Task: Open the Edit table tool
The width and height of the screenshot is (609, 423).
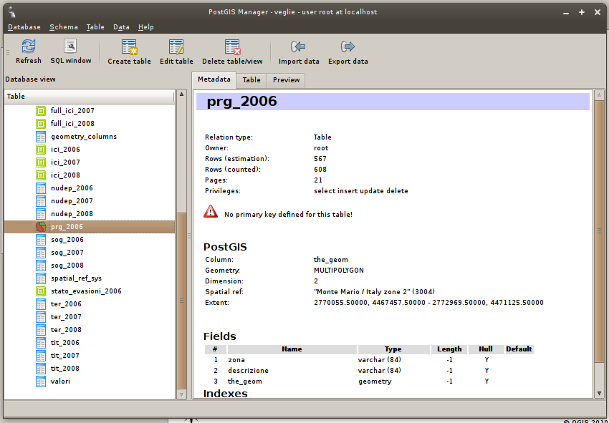Action: [x=176, y=47]
